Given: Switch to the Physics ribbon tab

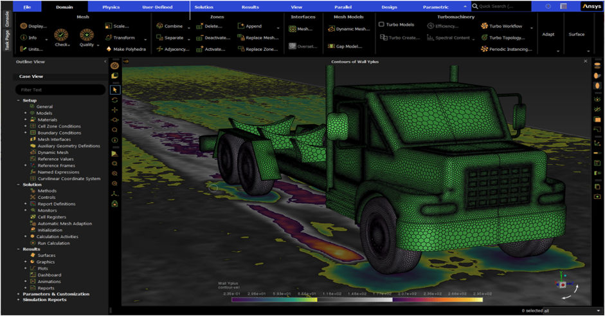Looking at the screenshot, I should [111, 7].
